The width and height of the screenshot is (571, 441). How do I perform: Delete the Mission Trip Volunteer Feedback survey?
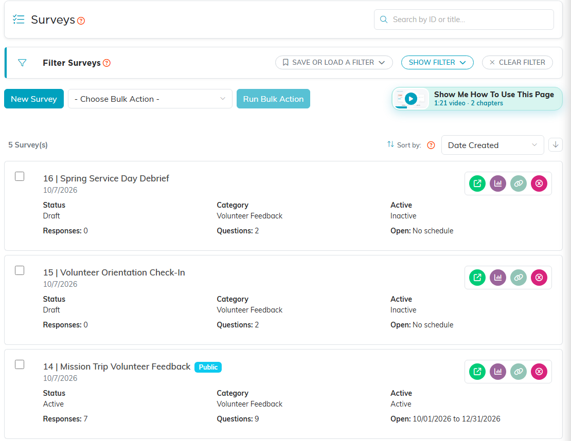coord(539,372)
